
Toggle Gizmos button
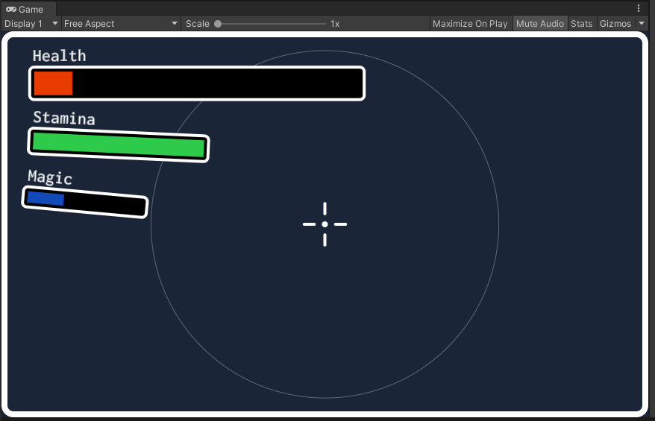[615, 24]
